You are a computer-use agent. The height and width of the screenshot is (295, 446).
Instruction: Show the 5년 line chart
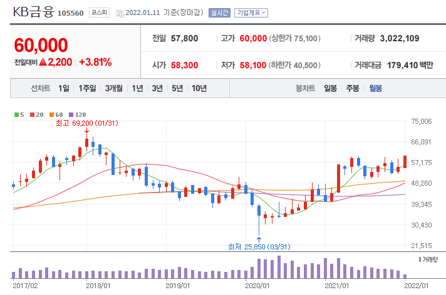click(177, 88)
